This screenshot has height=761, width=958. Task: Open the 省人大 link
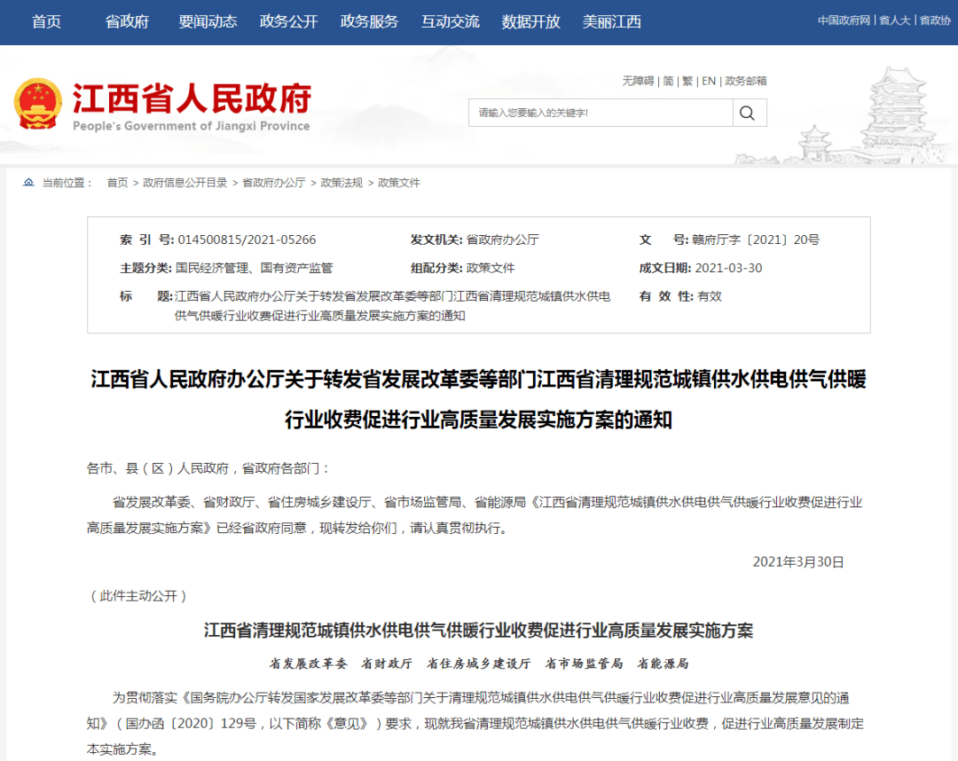pyautogui.click(x=894, y=20)
